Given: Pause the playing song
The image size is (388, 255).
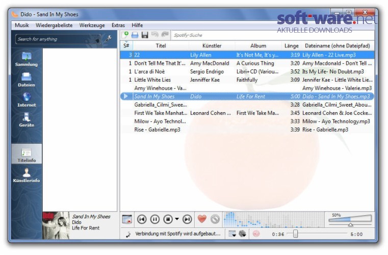Looking at the screenshot, I should click(x=155, y=219).
